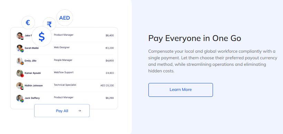Select the Technical Specialist row label
The height and width of the screenshot is (134, 283).
[x=65, y=85]
